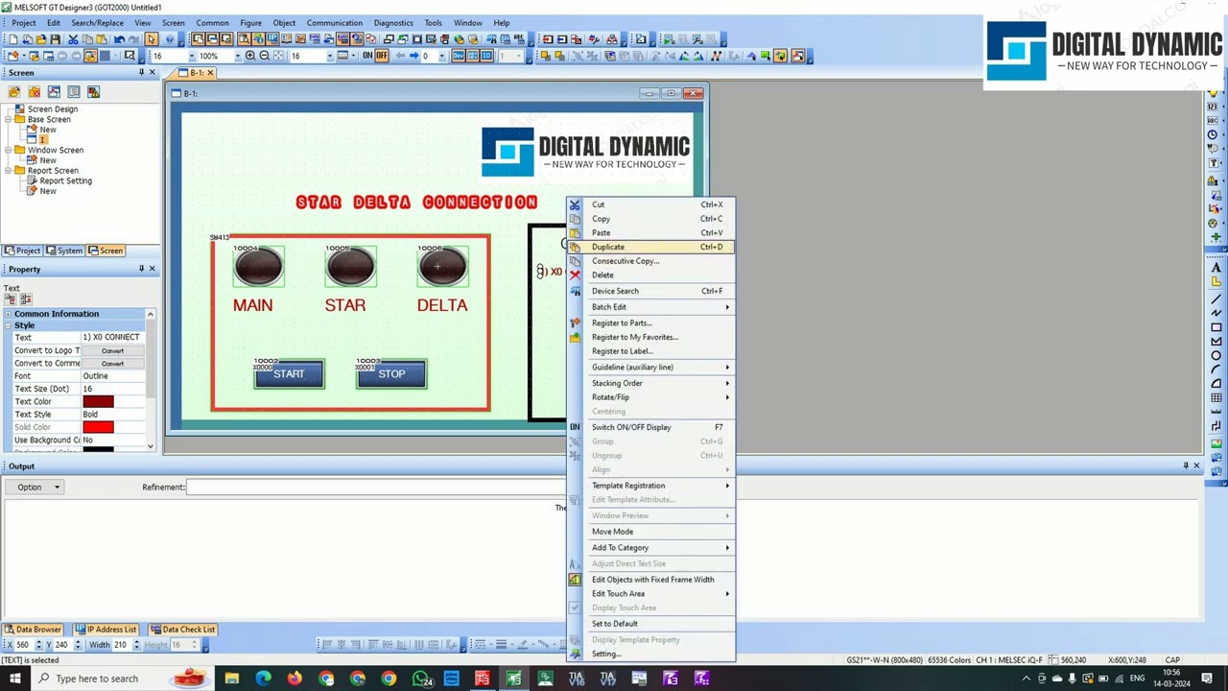Screen dimensions: 1228x691
Task: Open WhatsApp from the taskbar
Action: click(x=421, y=679)
